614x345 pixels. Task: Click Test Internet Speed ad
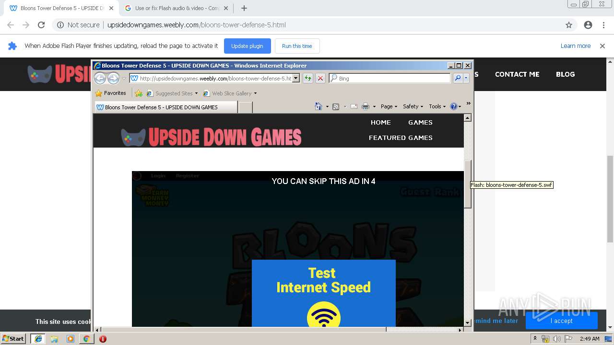tap(324, 293)
